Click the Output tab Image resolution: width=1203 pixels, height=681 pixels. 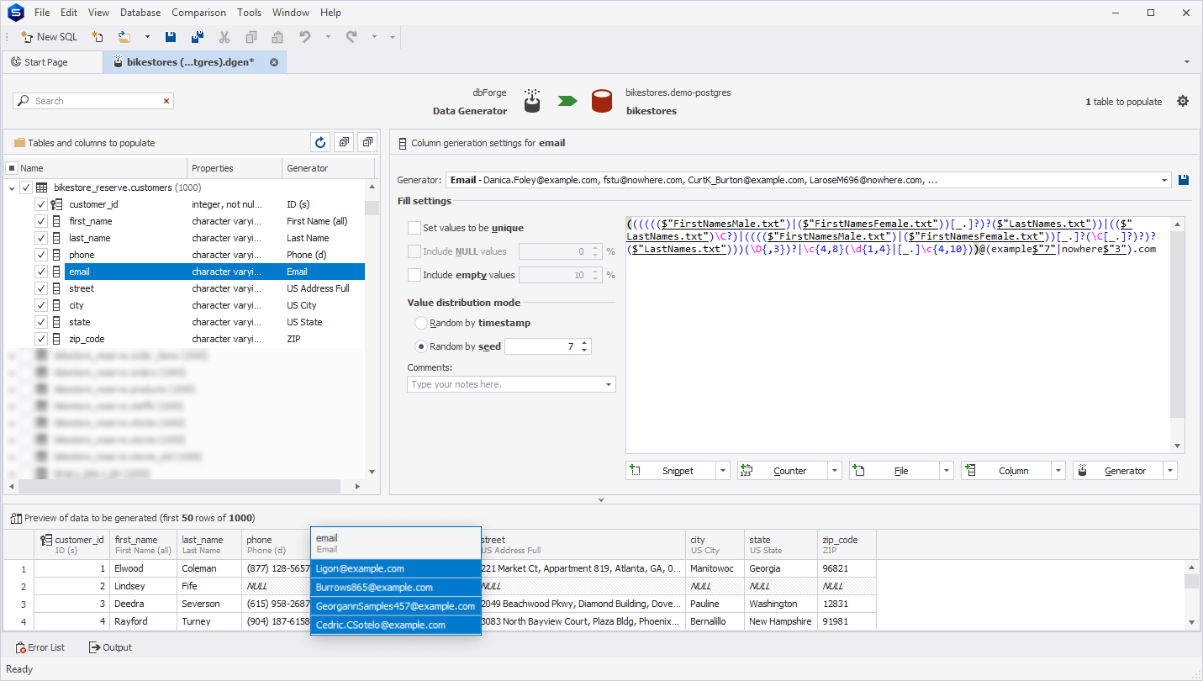[110, 647]
